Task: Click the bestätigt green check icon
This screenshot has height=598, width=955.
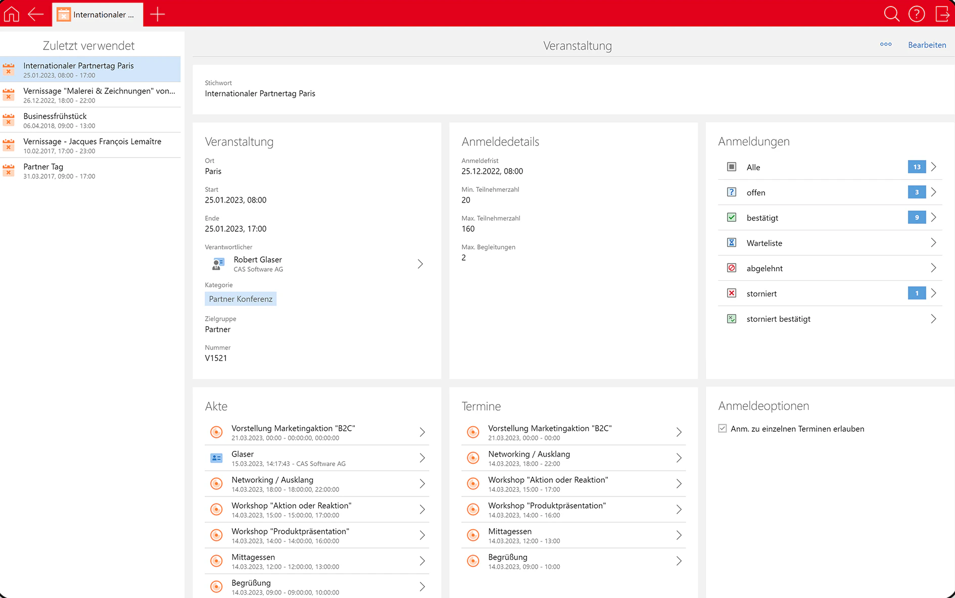Action: 731,217
